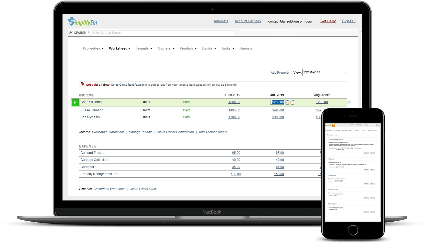Toggle Automatically Create Property Management Fees checkbox on phone
The image size is (425, 243).
click(x=328, y=143)
